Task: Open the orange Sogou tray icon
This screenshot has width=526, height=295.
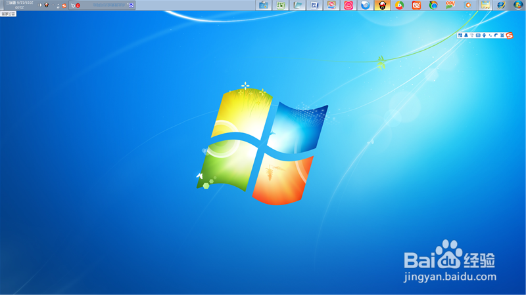Action: point(64,5)
